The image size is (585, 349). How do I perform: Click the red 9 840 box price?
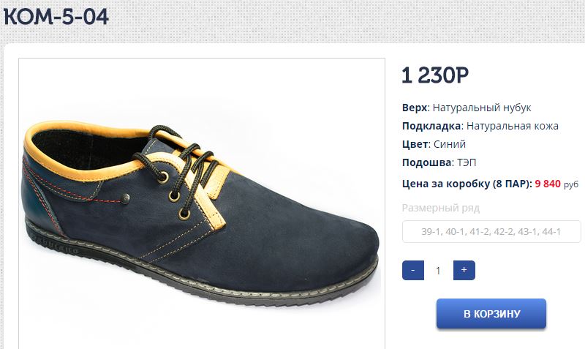tap(548, 184)
